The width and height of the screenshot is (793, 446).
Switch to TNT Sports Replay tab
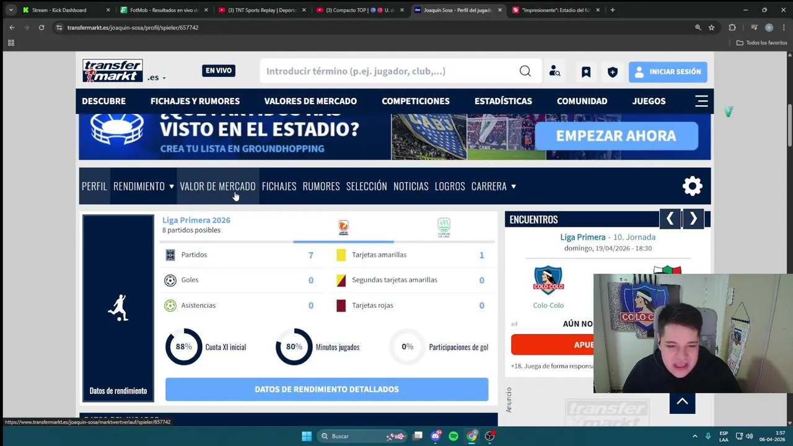pyautogui.click(x=262, y=10)
